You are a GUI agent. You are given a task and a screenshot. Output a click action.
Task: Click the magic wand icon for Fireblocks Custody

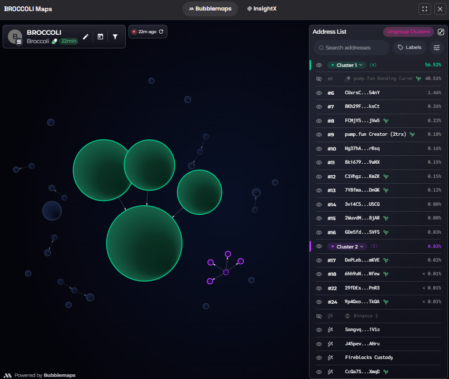coord(330,357)
